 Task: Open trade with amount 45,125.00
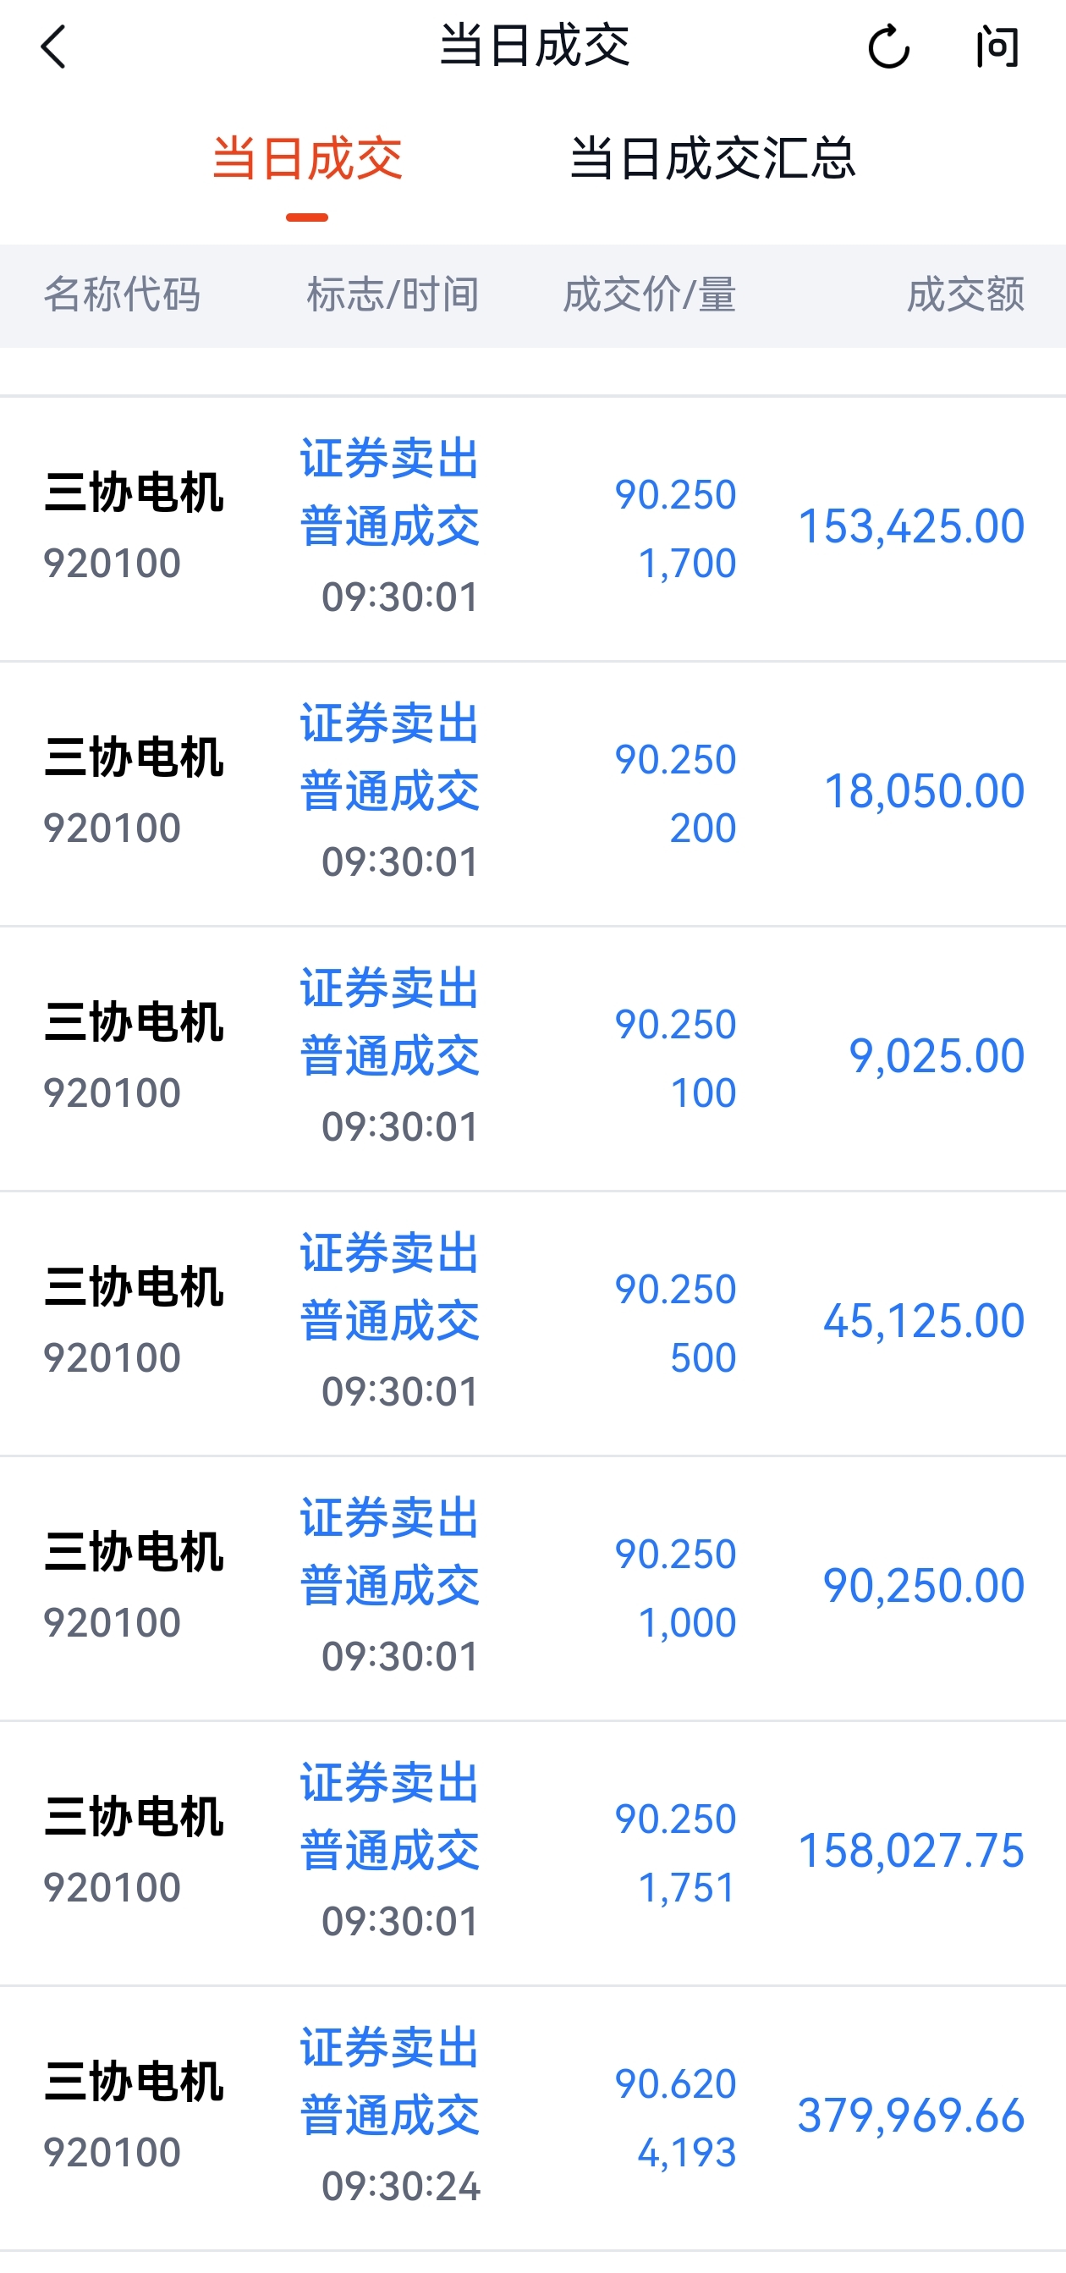point(533,1323)
